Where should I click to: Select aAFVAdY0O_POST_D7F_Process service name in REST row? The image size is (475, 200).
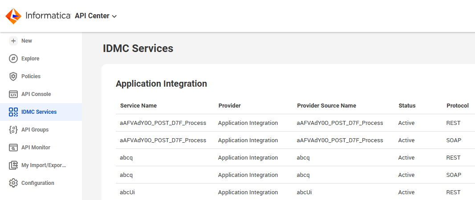click(x=163, y=123)
